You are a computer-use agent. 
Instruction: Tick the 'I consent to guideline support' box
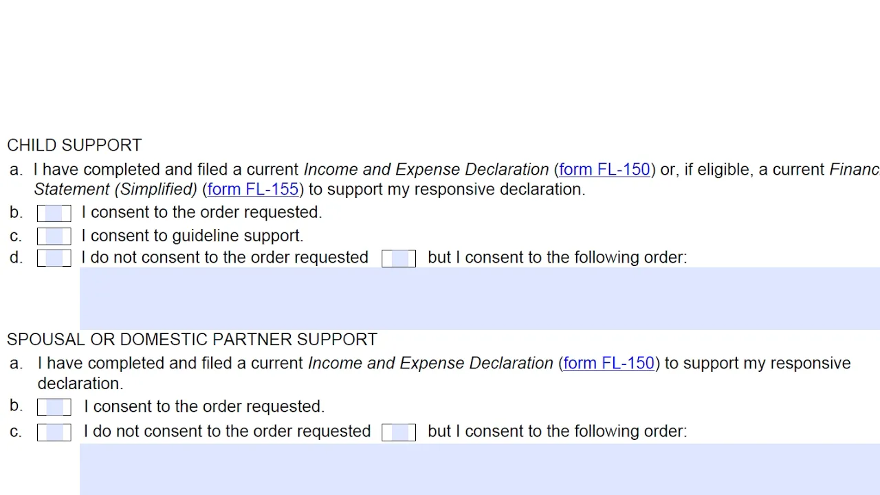pos(54,236)
